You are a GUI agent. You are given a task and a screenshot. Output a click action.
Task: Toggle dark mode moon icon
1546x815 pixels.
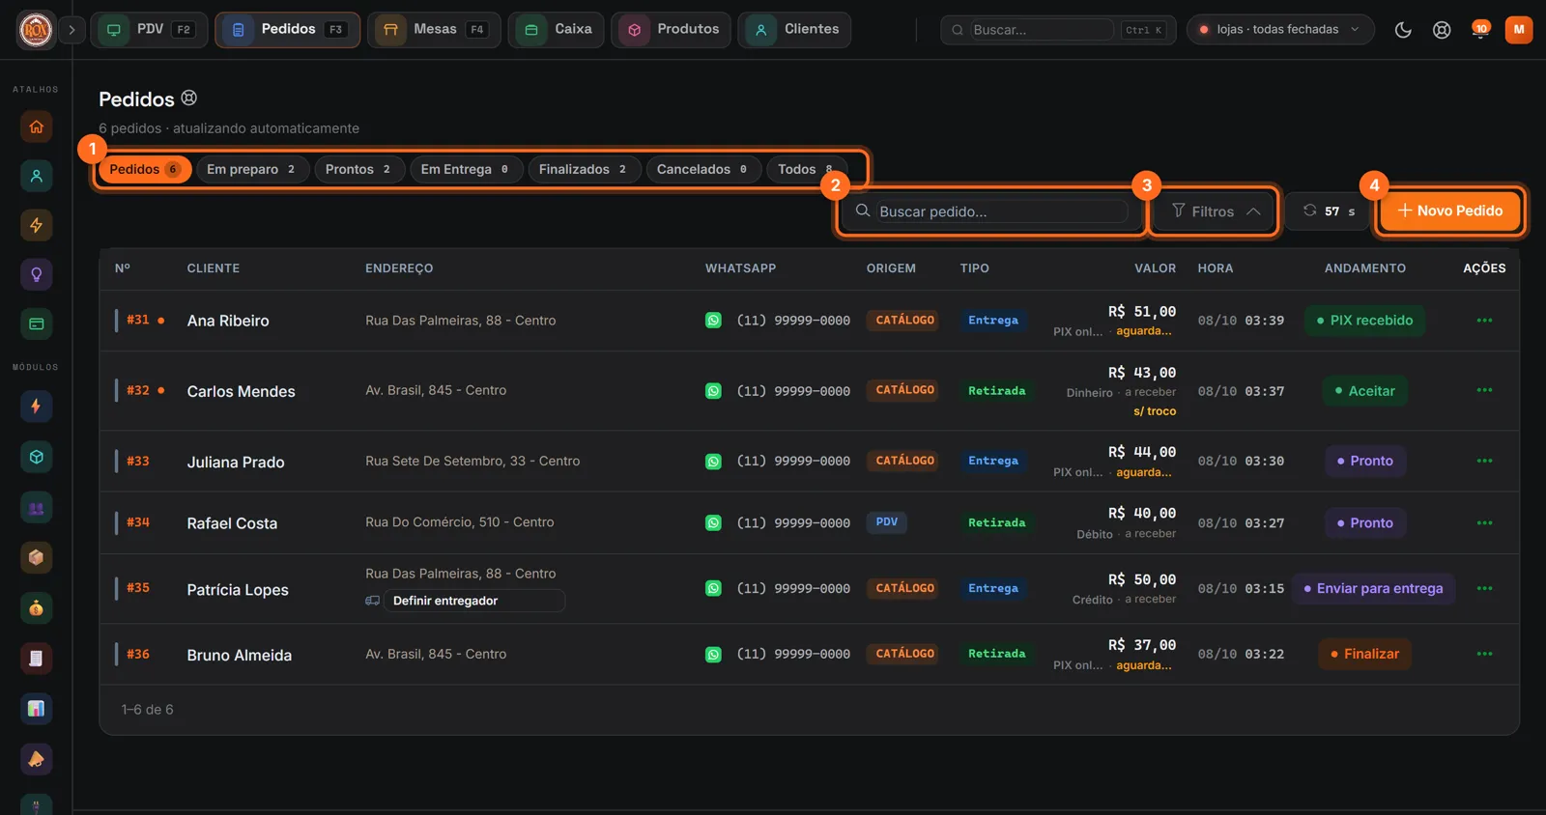(1403, 30)
